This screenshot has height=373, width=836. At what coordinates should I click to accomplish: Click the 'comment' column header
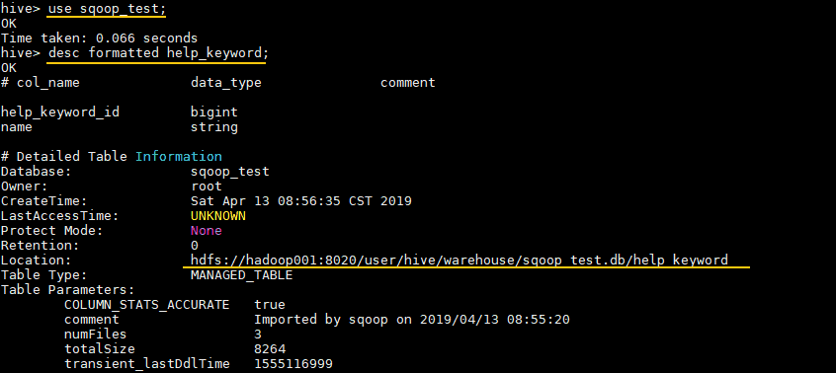[x=408, y=83]
